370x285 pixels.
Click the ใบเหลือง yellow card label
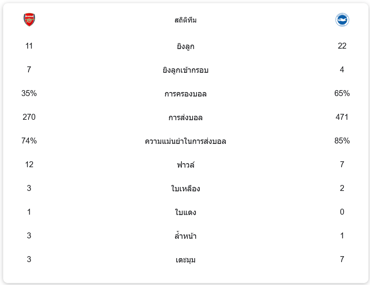(185, 189)
